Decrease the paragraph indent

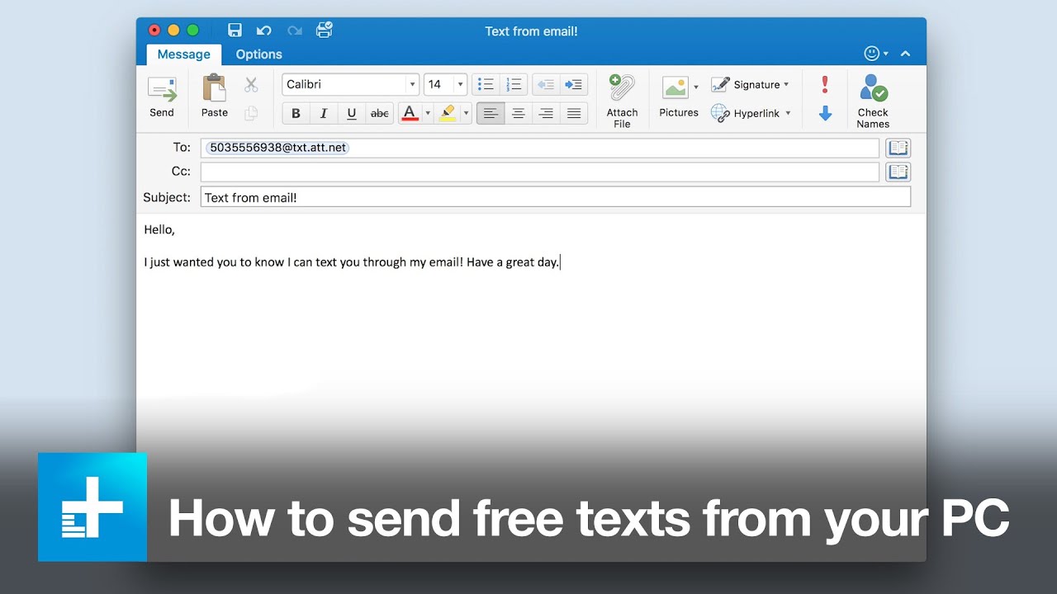point(545,84)
